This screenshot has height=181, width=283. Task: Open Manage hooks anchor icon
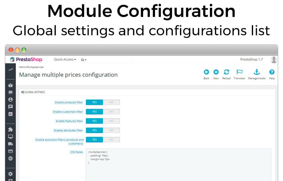click(x=257, y=72)
